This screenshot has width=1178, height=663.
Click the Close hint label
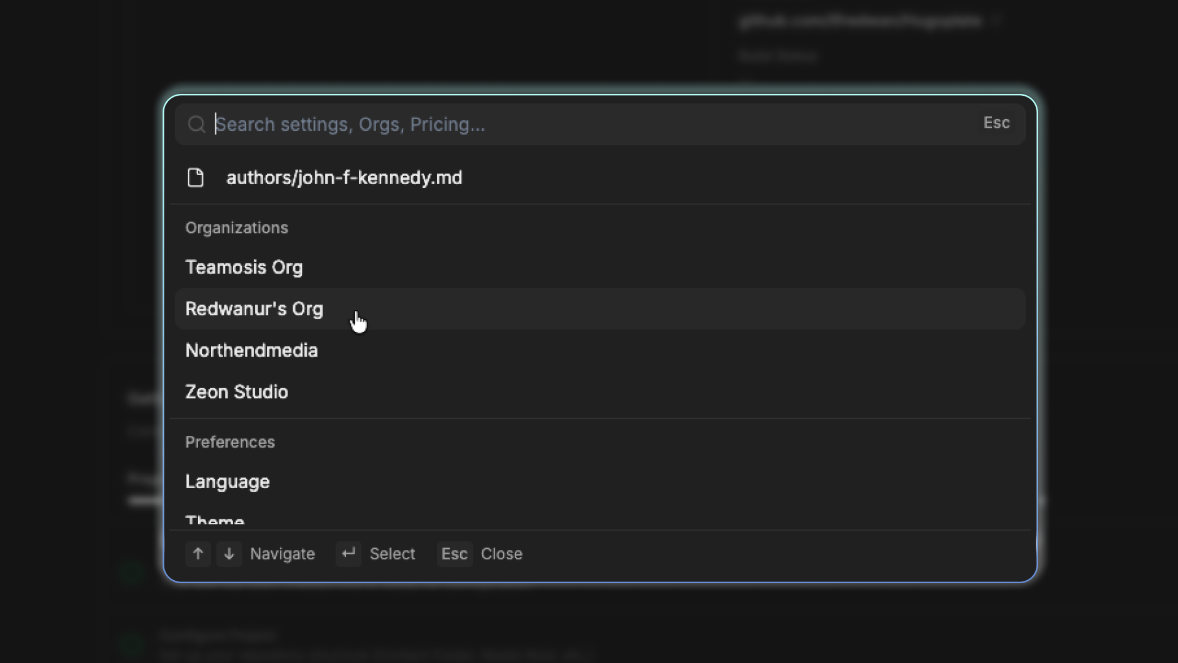coord(502,554)
